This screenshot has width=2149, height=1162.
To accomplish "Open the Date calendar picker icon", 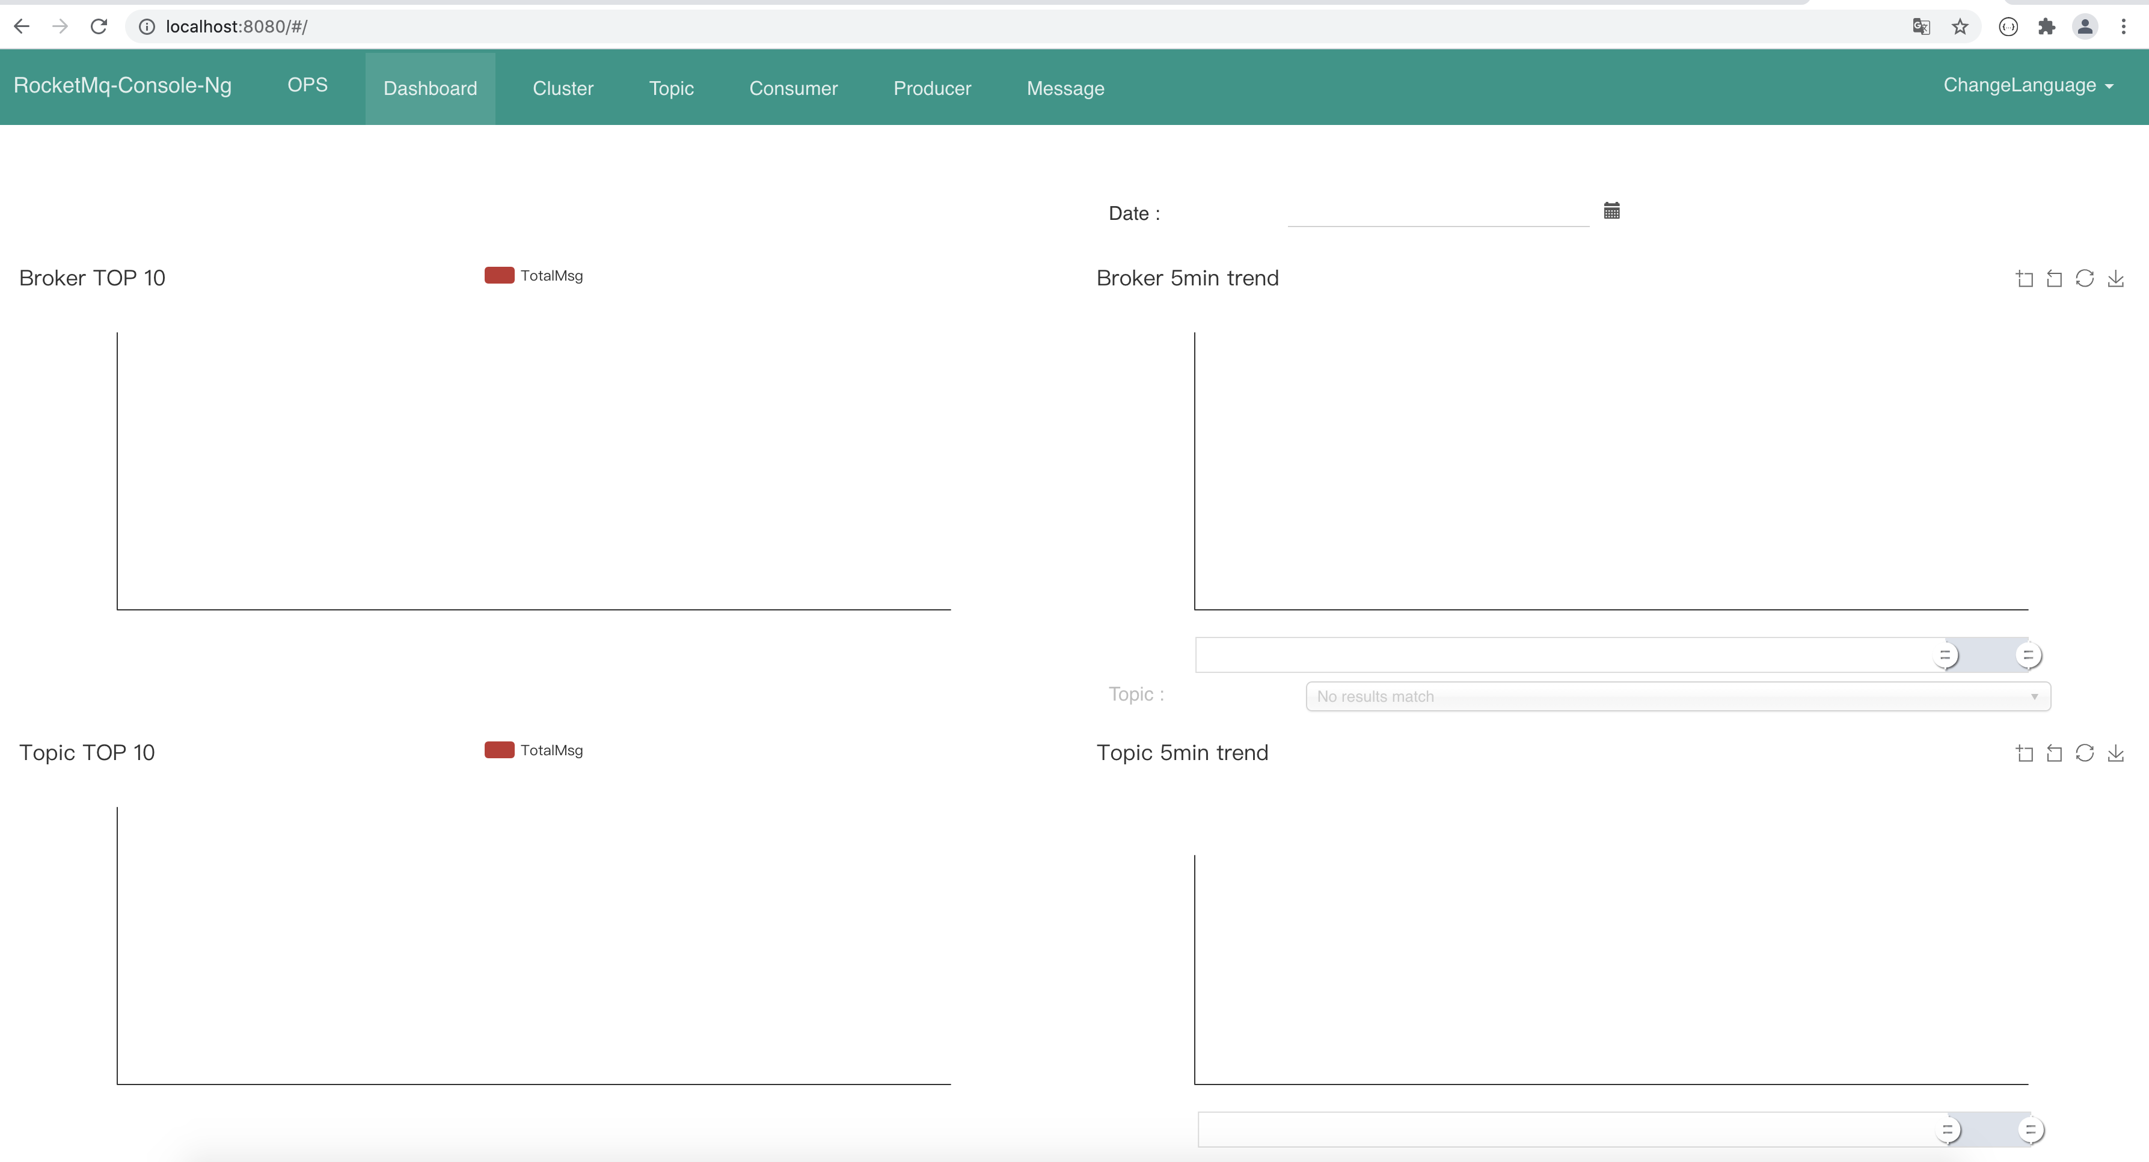I will click(1611, 211).
